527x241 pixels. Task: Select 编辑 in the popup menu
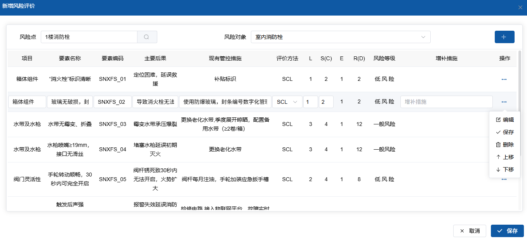tap(504, 120)
